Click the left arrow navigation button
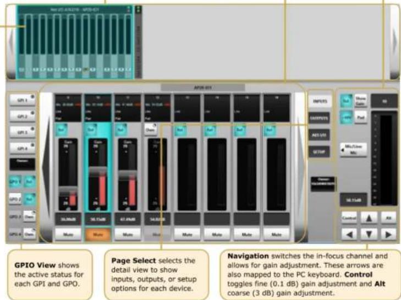The width and height of the screenshot is (401, 300). [x=349, y=234]
